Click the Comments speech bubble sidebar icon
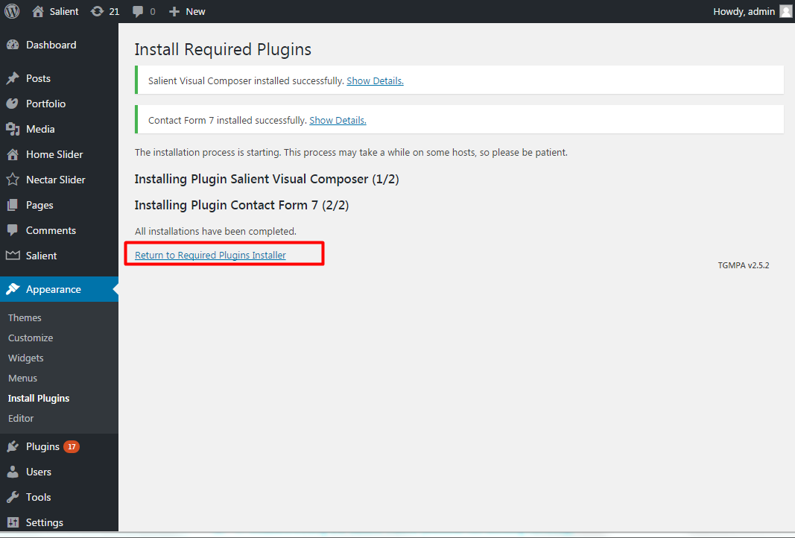The image size is (795, 538). coord(13,230)
